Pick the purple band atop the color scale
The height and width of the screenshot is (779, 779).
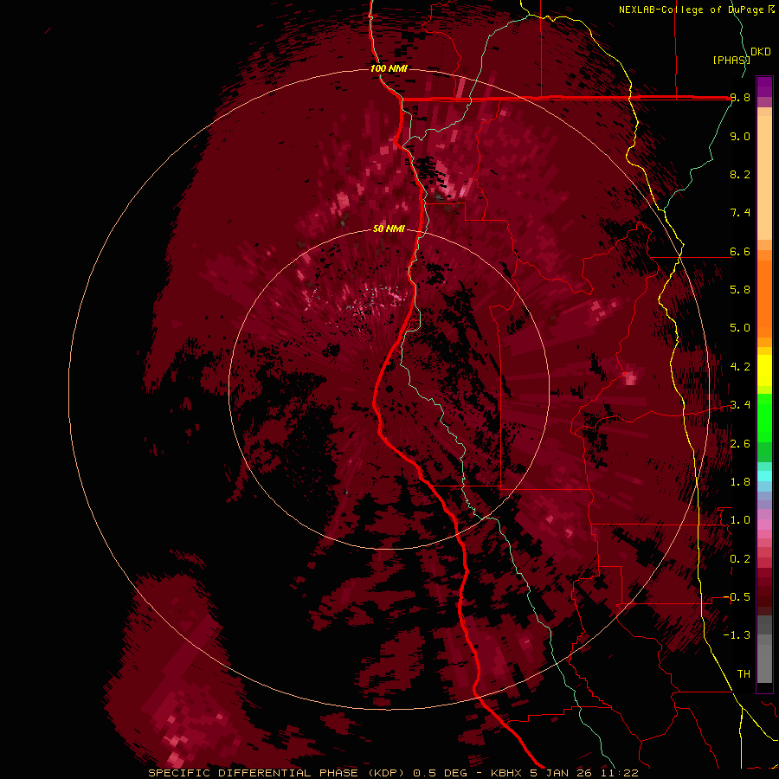tap(764, 87)
